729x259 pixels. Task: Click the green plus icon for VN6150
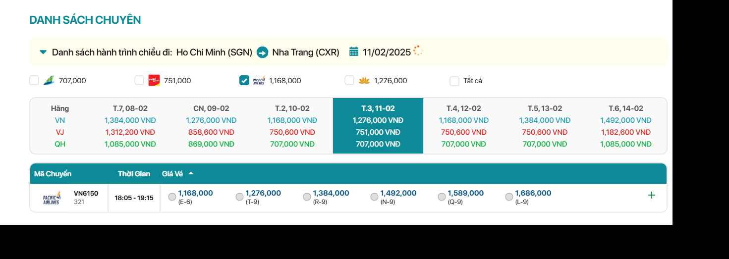(651, 195)
